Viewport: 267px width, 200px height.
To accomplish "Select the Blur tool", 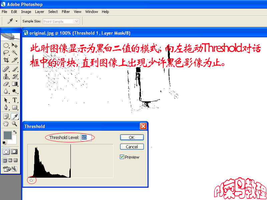I will 6,91.
